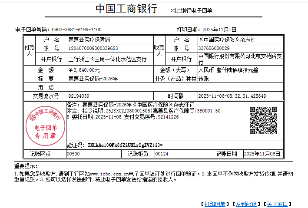Click the 关闭窗口 link
The height and width of the screenshot is (208, 308).
277,204
